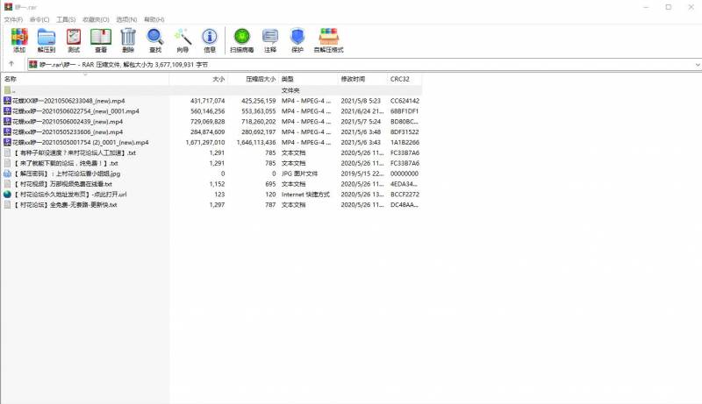Sort by the 大小 column header
Image resolution: width=702 pixels, height=404 pixels.
click(x=218, y=79)
